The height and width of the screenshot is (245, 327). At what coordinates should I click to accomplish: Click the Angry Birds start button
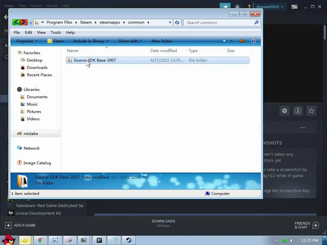pyautogui.click(x=9, y=239)
